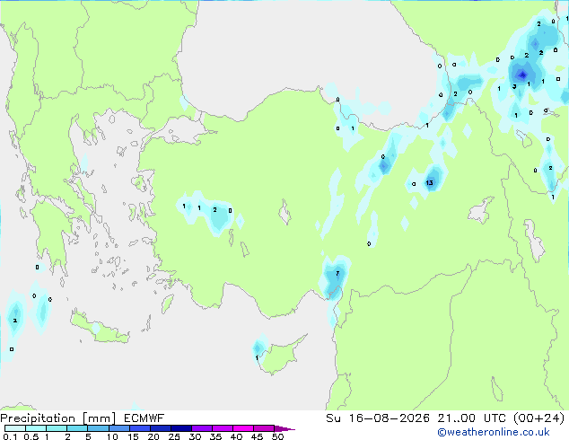This screenshot has width=569, height=440.
Task: Click the 10 mm legend color swatch
Action: click(x=118, y=428)
